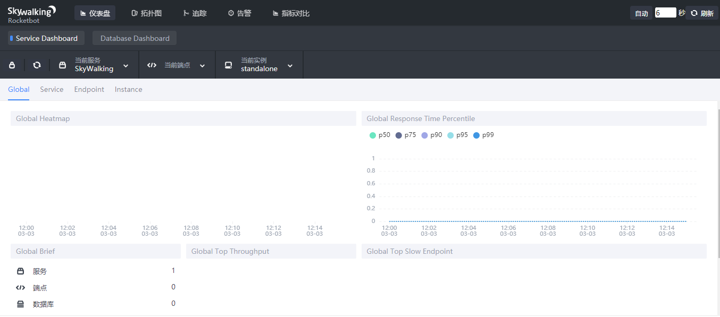Go to the 告警 alarm page
Image resolution: width=720 pixels, height=317 pixels.
(x=239, y=13)
